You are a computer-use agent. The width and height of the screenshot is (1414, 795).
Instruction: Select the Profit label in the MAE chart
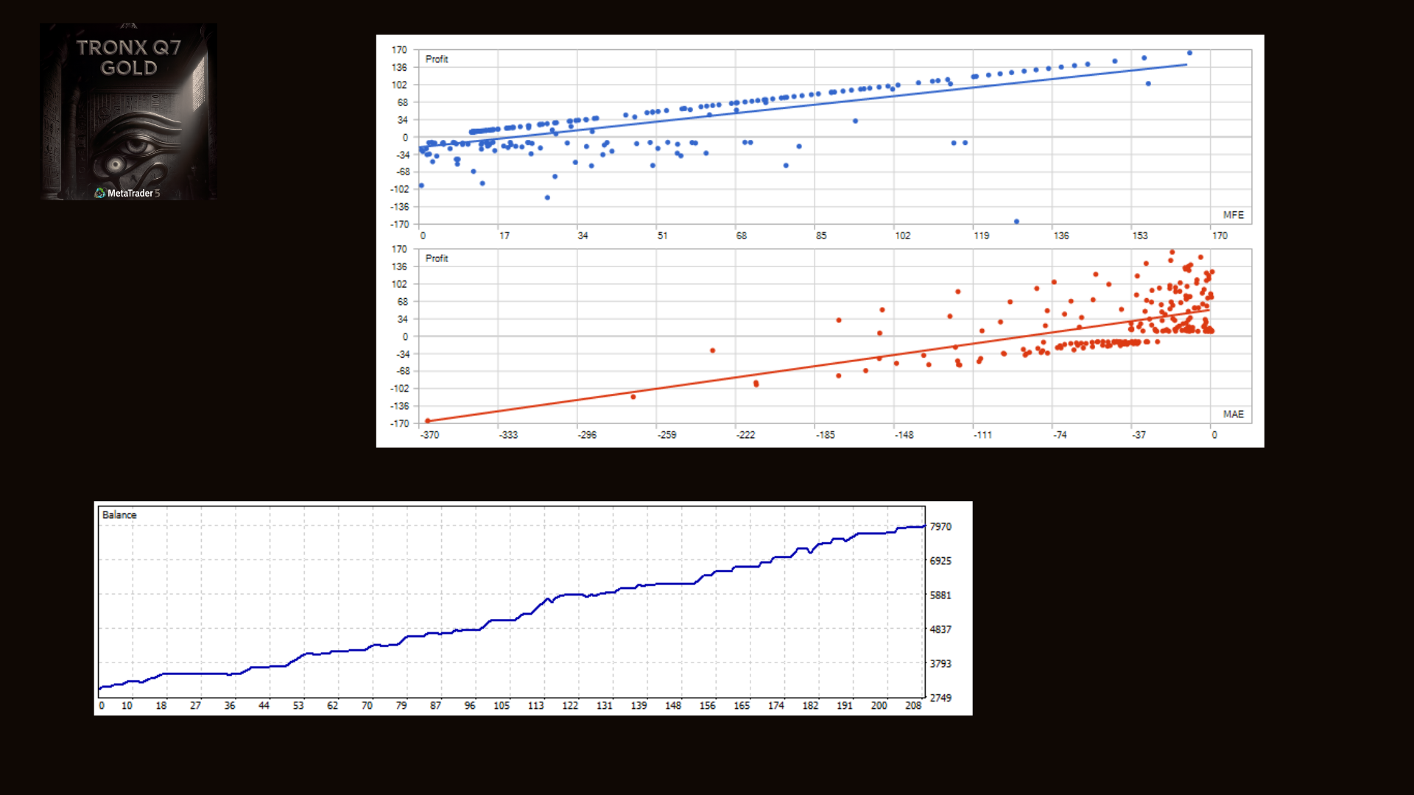click(x=436, y=258)
